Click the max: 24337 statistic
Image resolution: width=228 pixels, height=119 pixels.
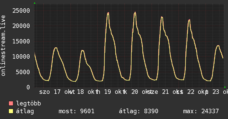(x=201, y=111)
